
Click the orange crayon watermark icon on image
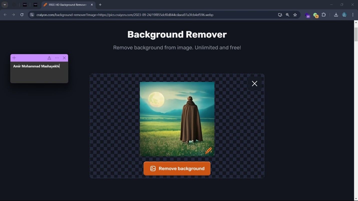[209, 150]
